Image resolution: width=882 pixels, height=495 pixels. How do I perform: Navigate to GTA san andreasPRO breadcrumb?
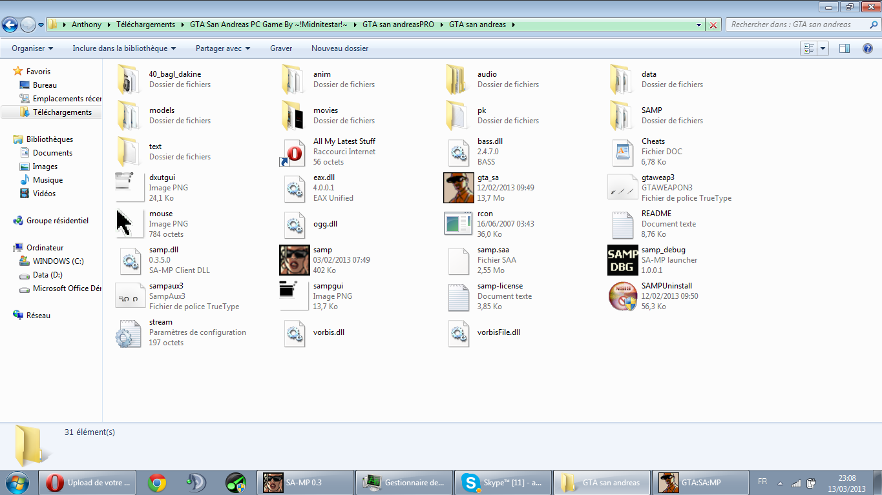click(x=398, y=25)
